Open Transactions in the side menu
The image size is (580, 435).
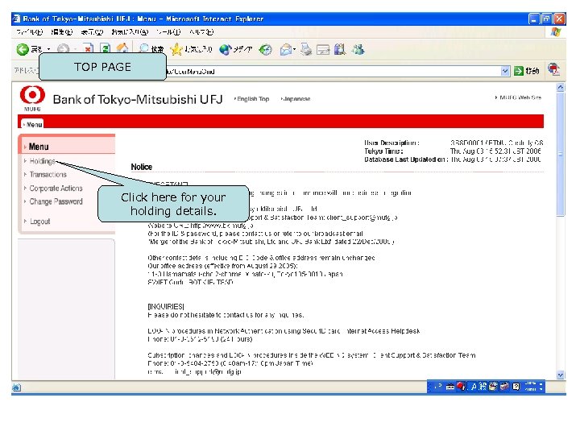pyautogui.click(x=48, y=174)
